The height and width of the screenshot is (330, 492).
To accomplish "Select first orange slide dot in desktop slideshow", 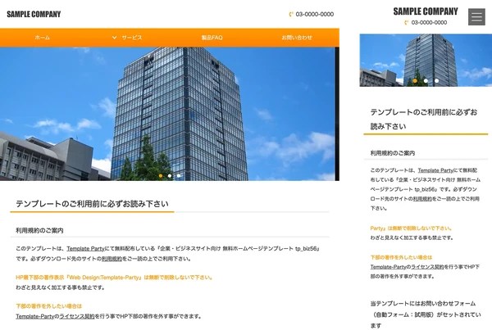I will [161, 176].
